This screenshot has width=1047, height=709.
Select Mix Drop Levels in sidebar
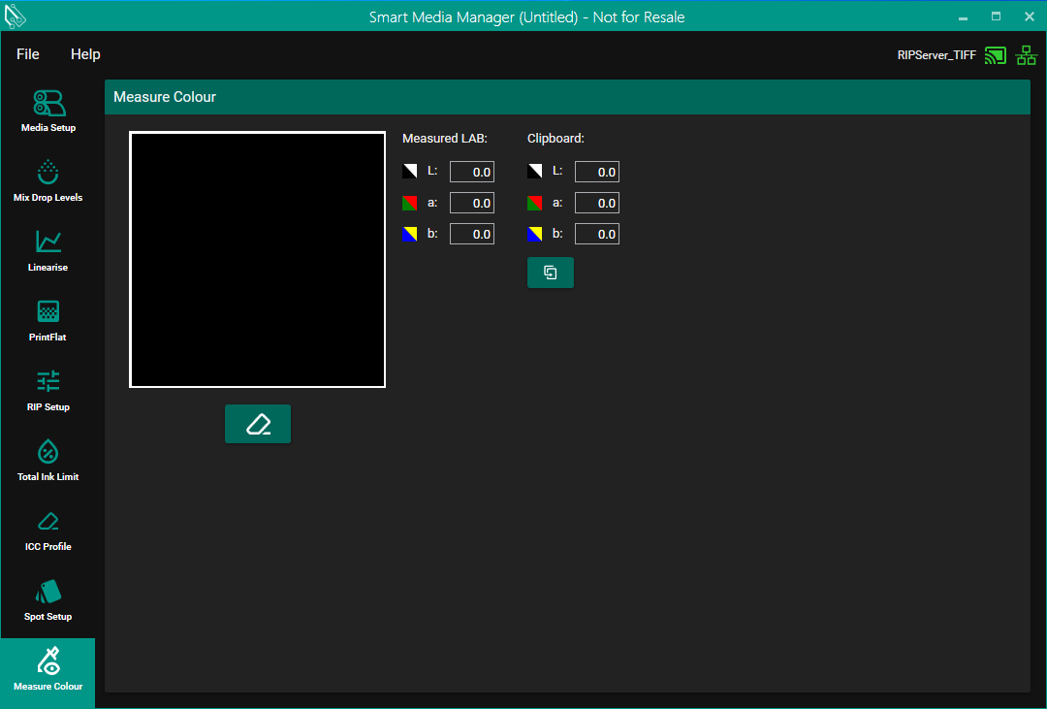coord(48,180)
